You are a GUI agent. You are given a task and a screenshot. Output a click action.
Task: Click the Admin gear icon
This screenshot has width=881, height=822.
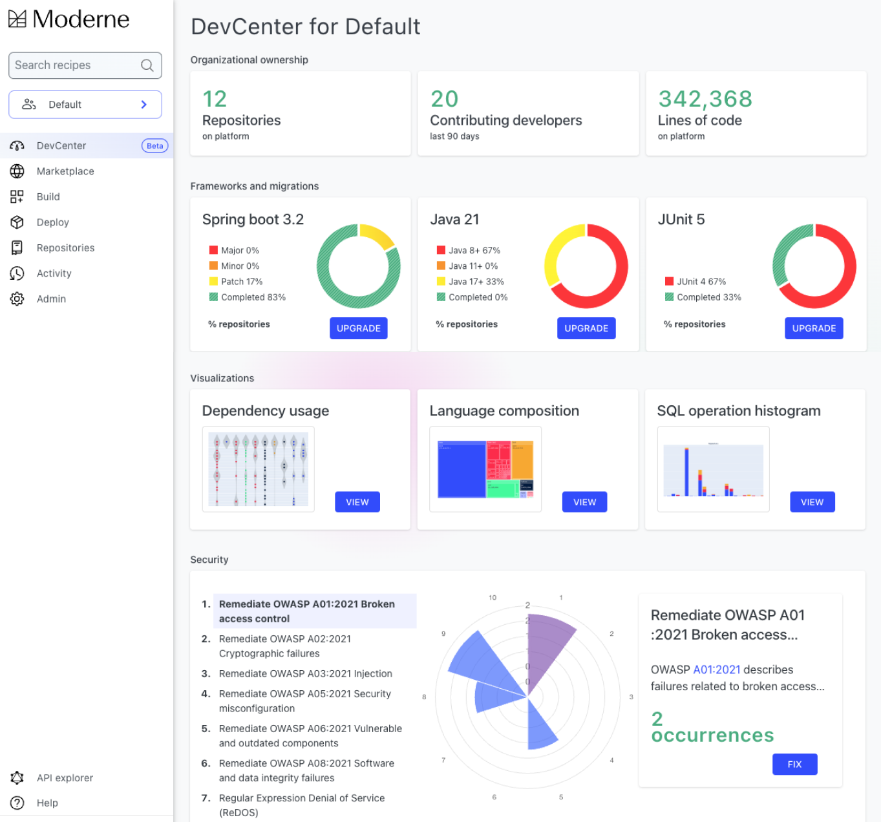pyautogui.click(x=17, y=299)
